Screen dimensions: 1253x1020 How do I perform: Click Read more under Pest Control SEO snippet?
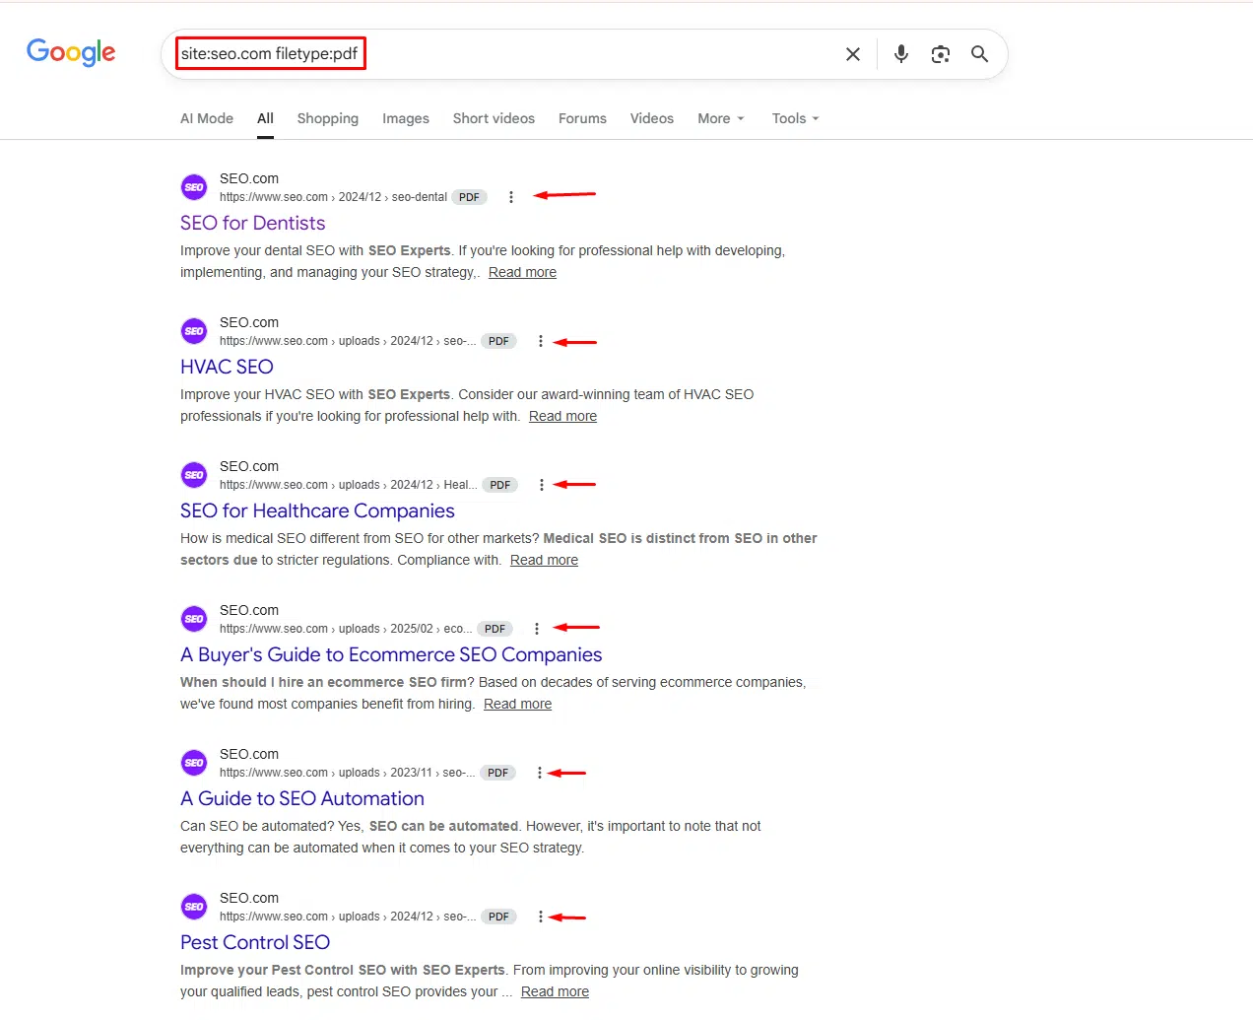coord(555,991)
